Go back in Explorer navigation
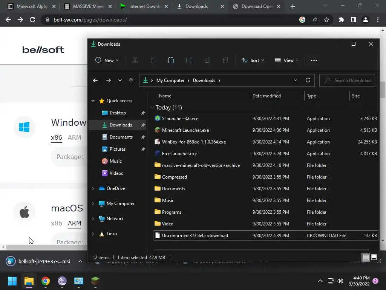 (95, 80)
